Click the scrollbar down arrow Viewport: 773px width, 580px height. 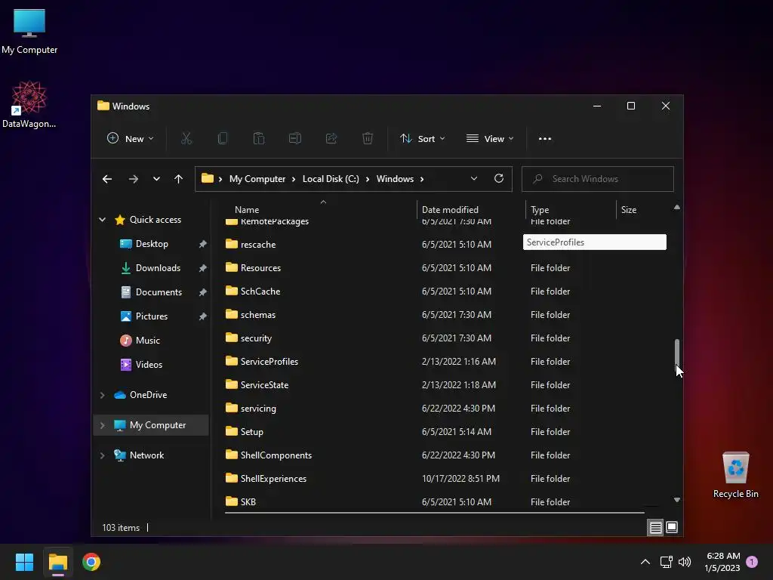pos(677,500)
